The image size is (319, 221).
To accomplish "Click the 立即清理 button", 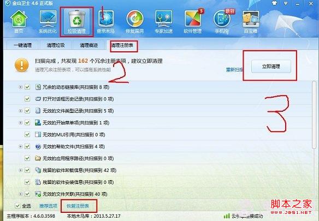I will (271, 66).
